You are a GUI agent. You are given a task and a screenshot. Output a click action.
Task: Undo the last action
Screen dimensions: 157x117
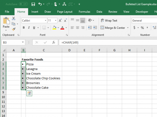pos(40,4)
